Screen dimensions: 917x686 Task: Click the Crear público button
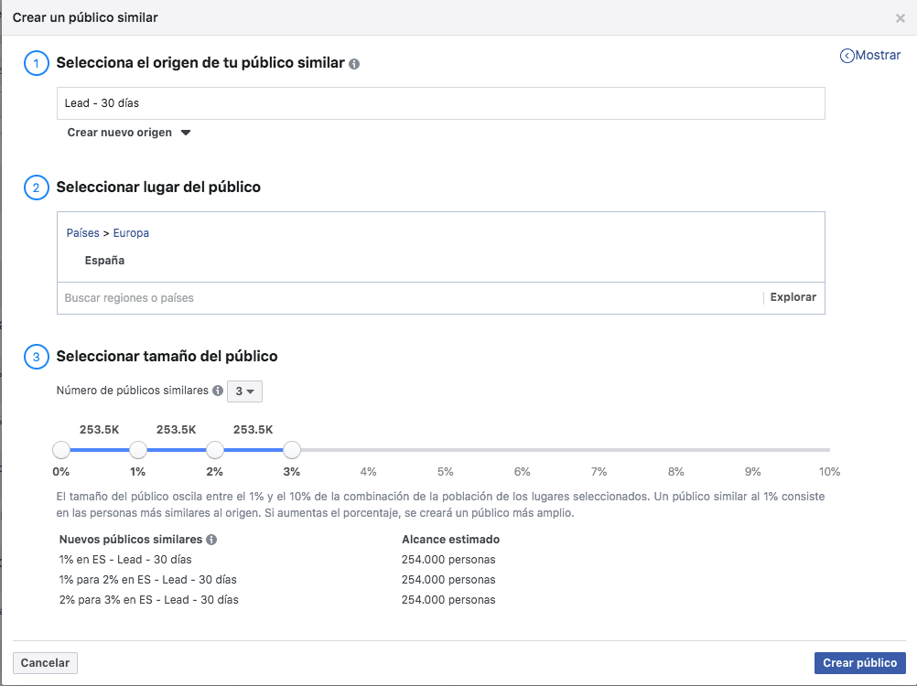tap(859, 663)
